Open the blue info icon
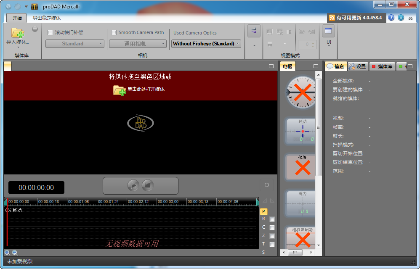This screenshot has width=420, height=269. [x=401, y=18]
